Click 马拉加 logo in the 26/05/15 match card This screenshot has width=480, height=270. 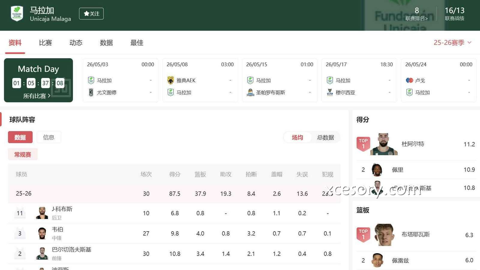pyautogui.click(x=250, y=80)
